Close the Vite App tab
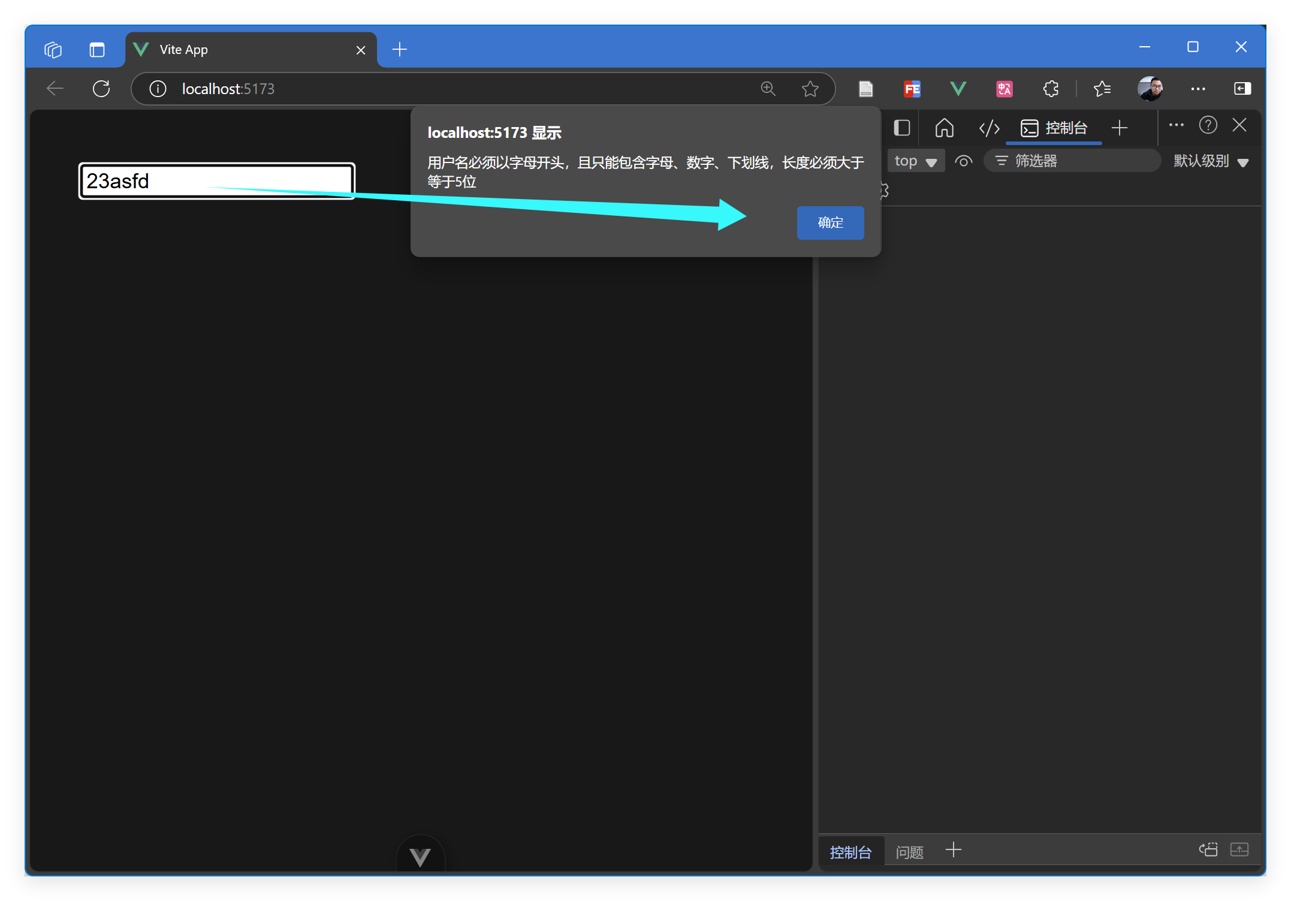 361,50
